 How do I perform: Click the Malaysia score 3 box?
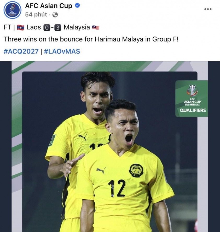[58, 28]
